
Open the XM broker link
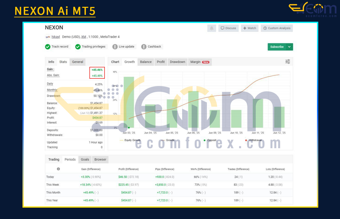(84, 37)
